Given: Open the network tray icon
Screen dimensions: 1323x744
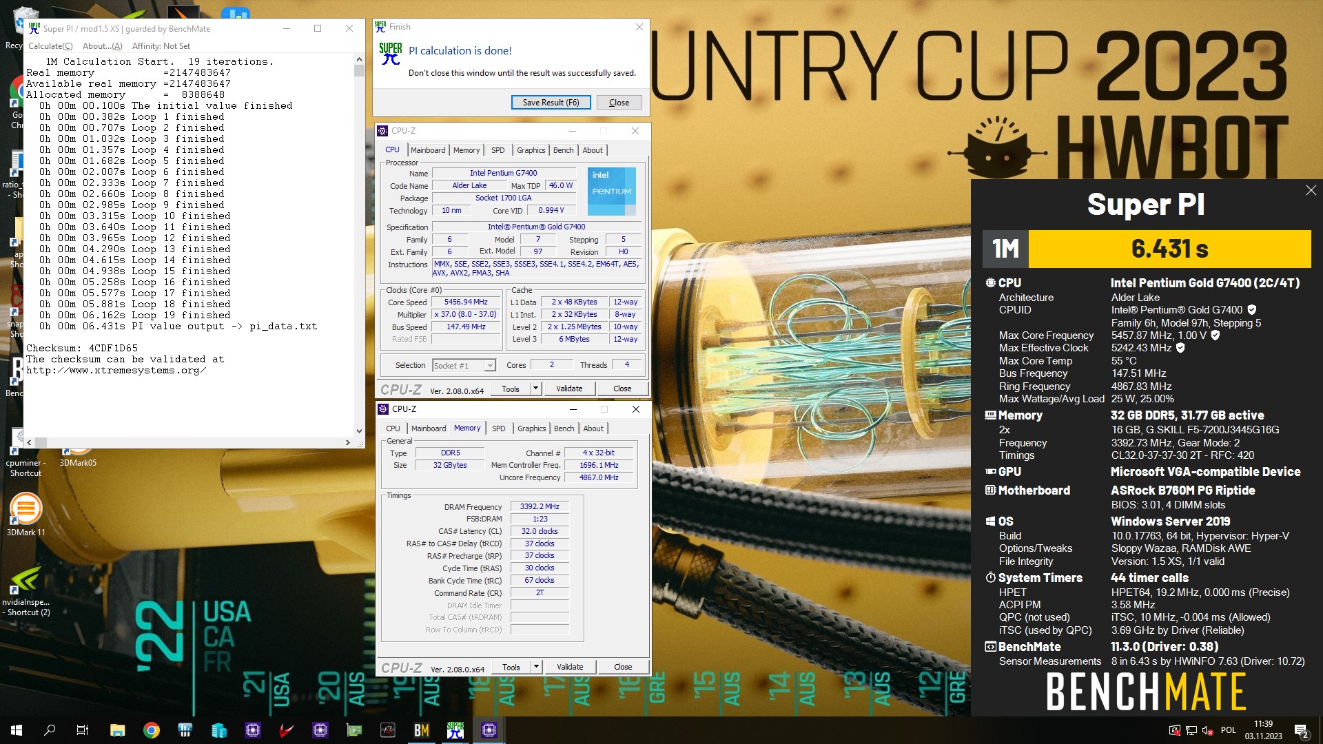Looking at the screenshot, I should (x=1191, y=730).
